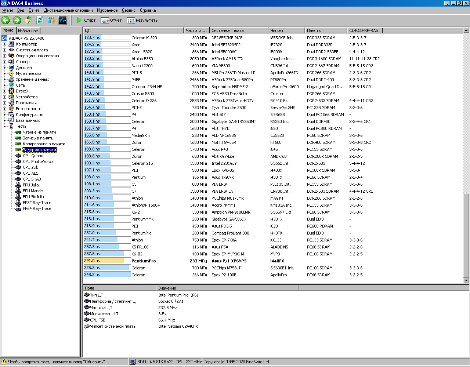The image size is (470, 367).
Task: Click the refresh page toolbar icon
Action: [40, 20]
